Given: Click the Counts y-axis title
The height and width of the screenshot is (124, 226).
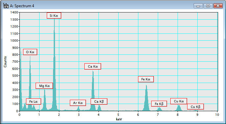Looking at the screenshot, I should click(5, 62).
